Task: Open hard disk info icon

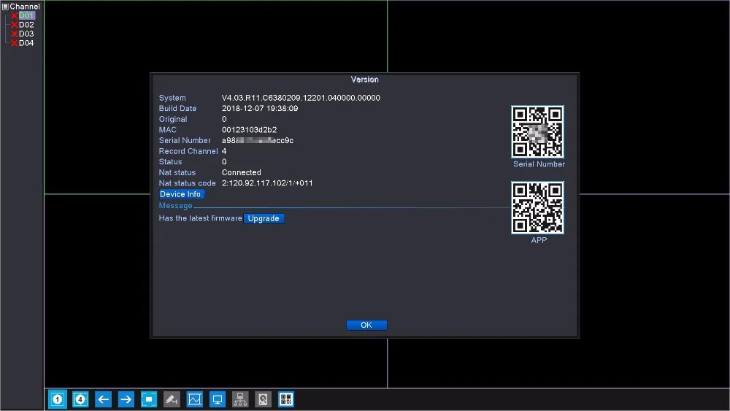Action: coord(263,399)
